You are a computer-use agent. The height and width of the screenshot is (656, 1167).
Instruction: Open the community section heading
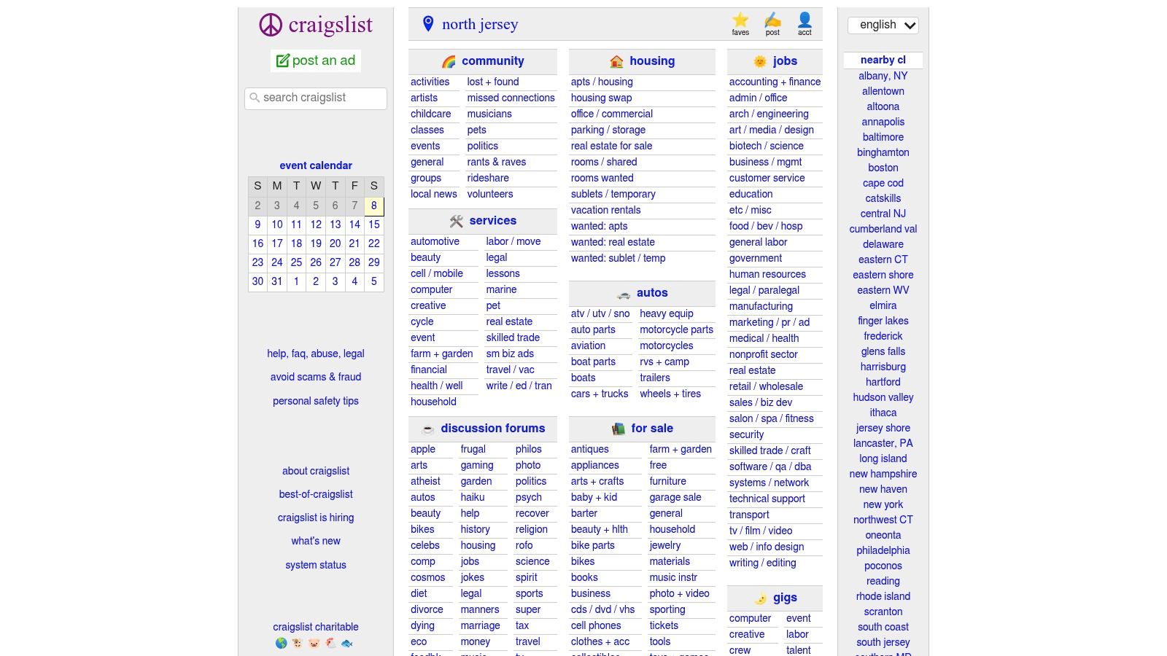point(493,61)
